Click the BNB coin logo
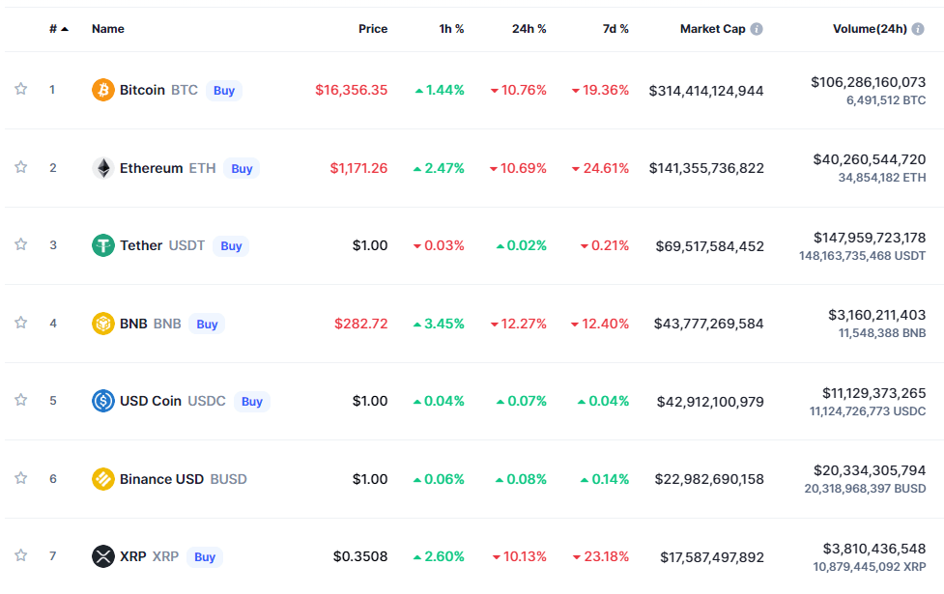 point(102,324)
